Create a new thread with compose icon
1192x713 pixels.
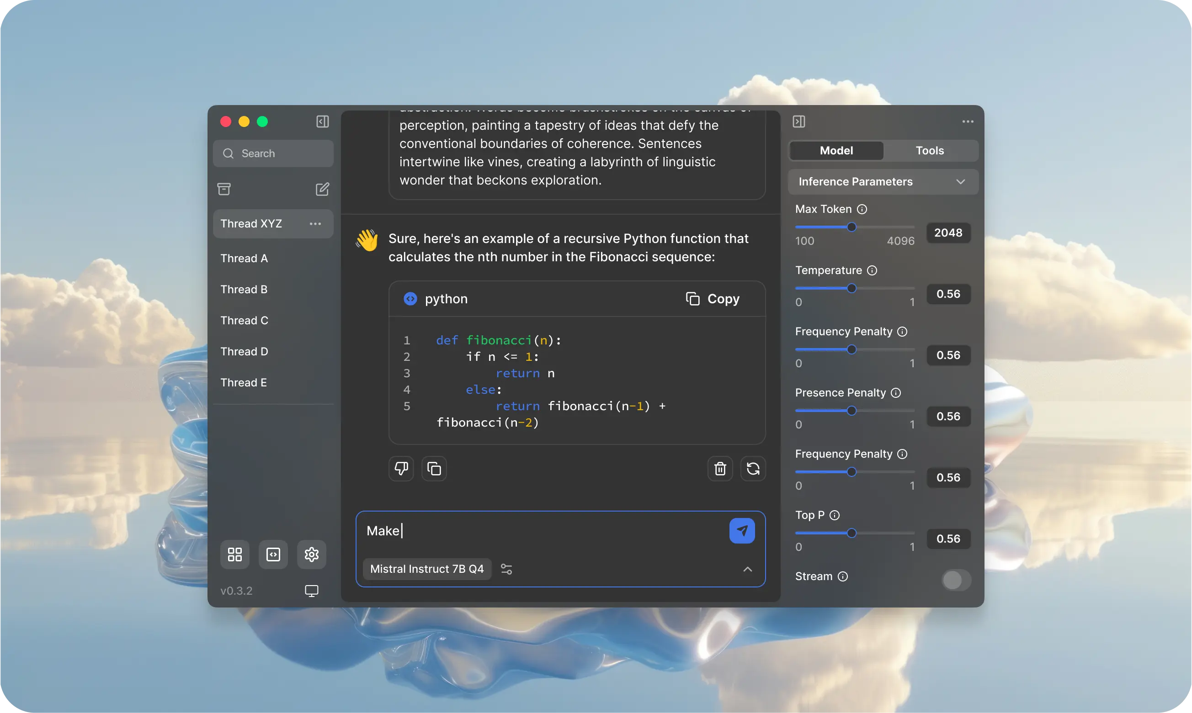(322, 189)
